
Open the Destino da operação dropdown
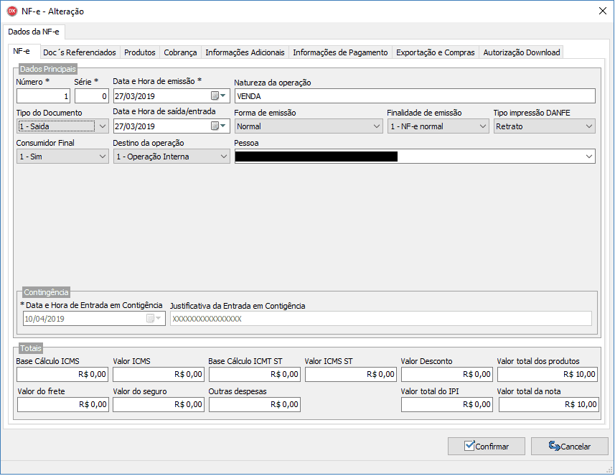224,157
